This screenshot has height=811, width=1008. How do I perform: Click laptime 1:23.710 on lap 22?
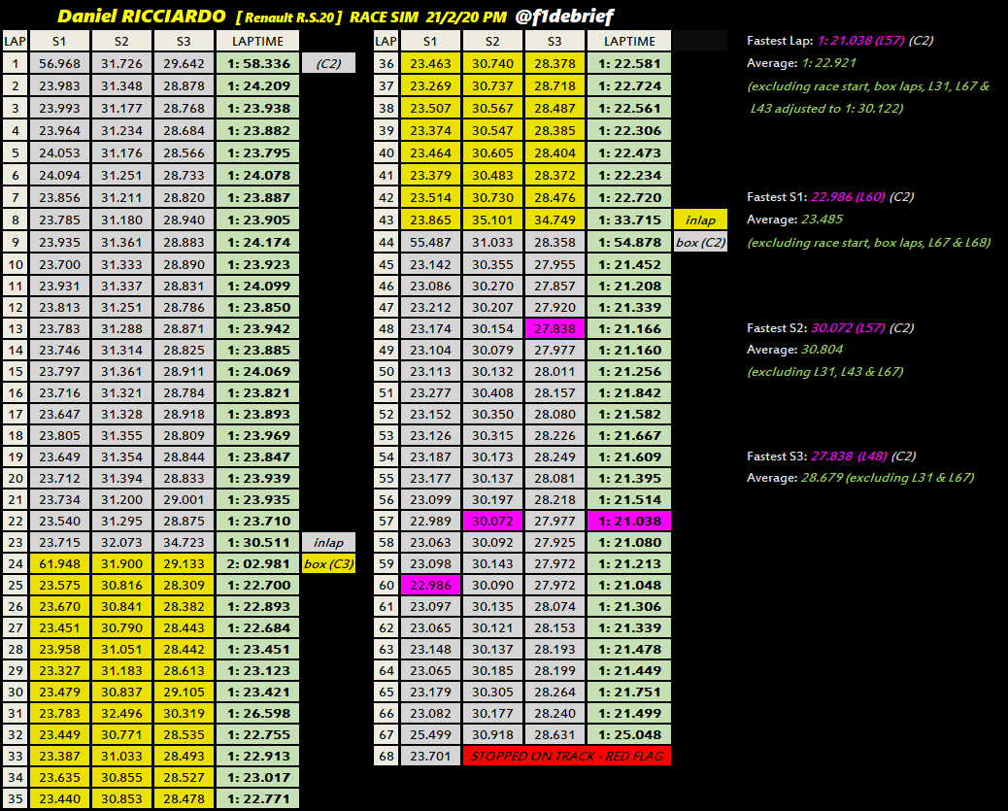pos(257,521)
